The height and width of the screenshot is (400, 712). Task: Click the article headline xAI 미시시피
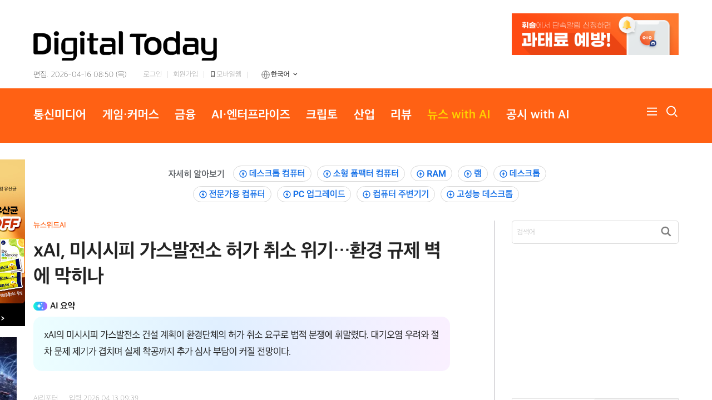pyautogui.click(x=237, y=263)
